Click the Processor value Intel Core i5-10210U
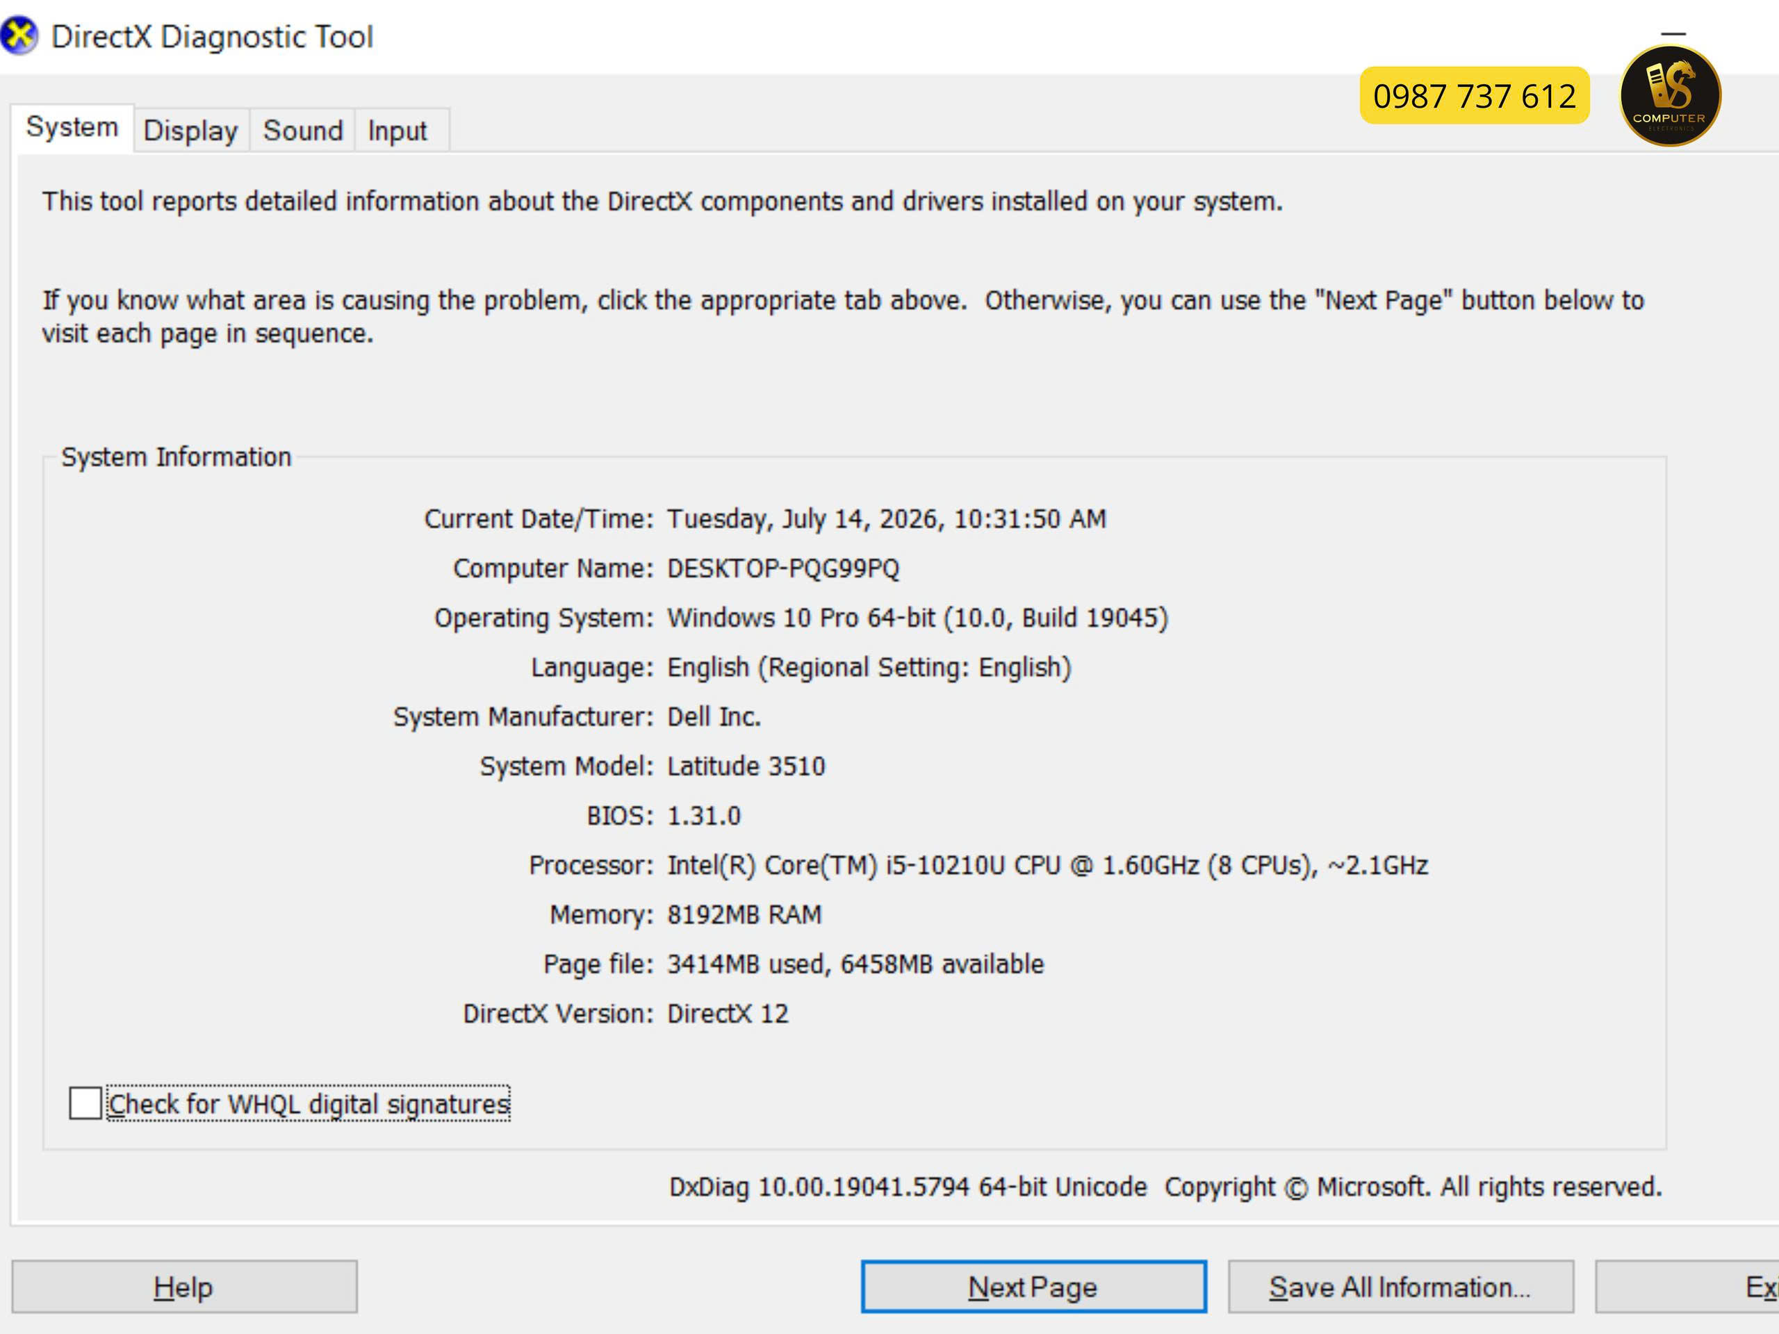1779x1334 pixels. 1047,865
